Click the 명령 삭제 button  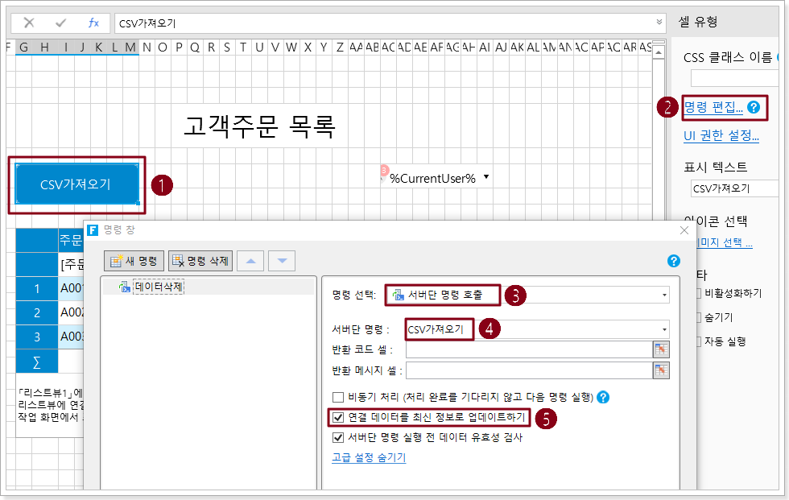coord(201,261)
